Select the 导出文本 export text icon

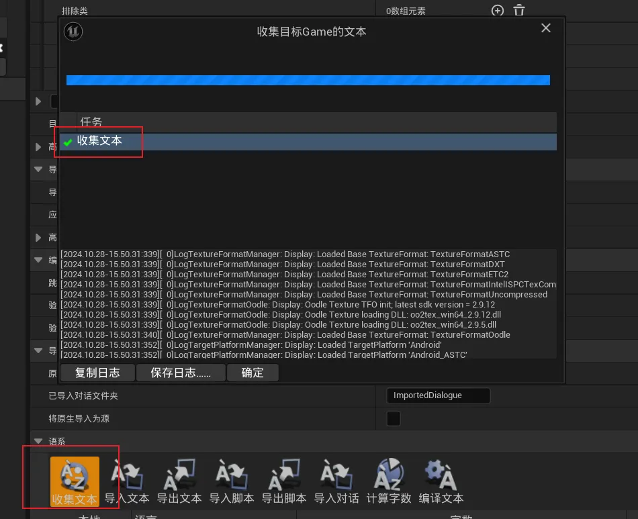click(x=179, y=480)
